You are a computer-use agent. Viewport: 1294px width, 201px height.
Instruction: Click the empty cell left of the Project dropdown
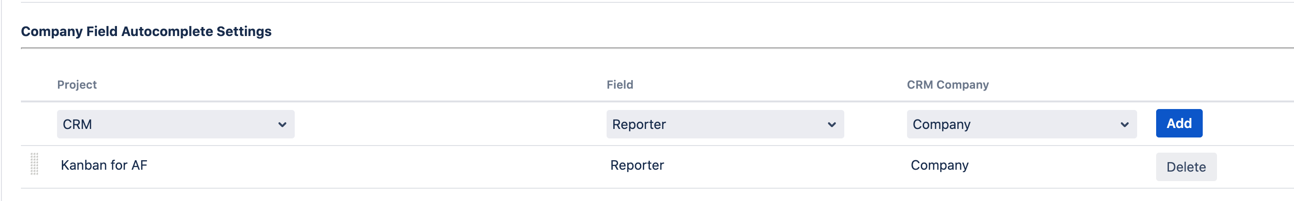click(x=38, y=124)
